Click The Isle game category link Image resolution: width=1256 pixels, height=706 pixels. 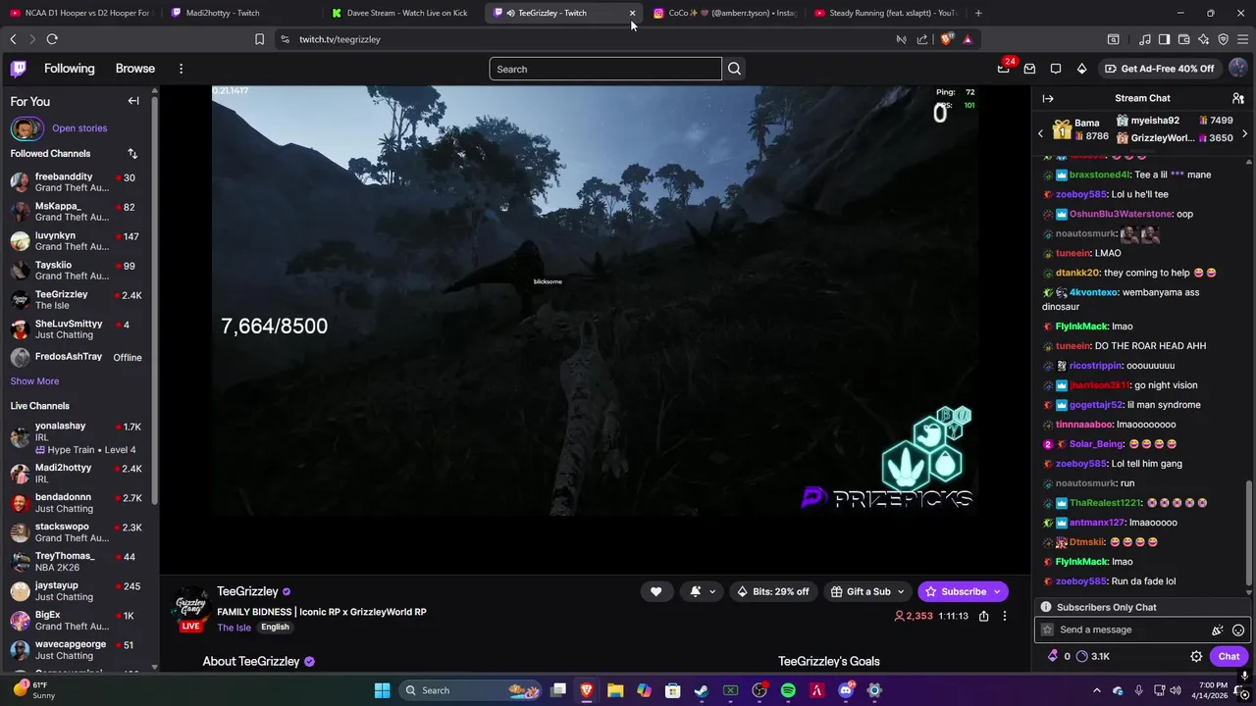point(235,628)
